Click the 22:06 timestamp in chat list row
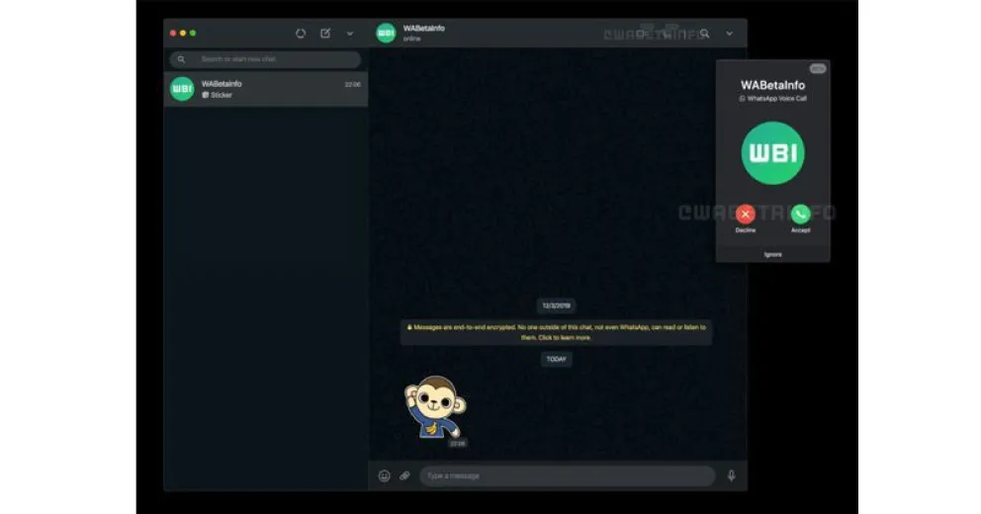The height and width of the screenshot is (514, 981). coord(353,84)
